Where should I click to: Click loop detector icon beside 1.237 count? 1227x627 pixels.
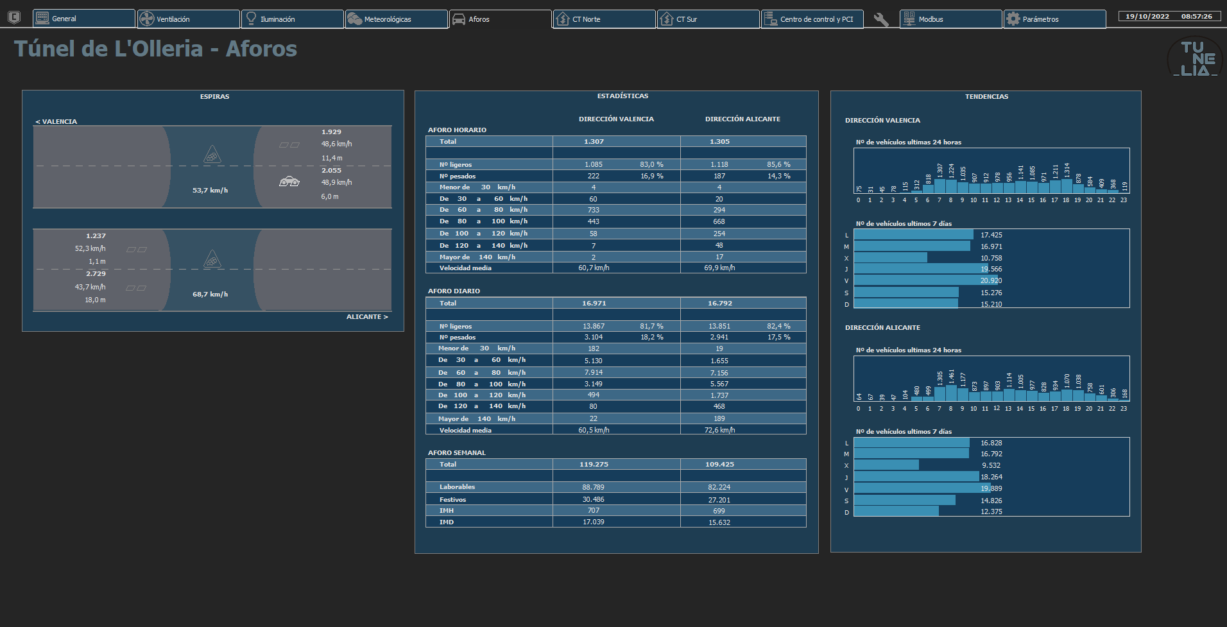click(x=137, y=250)
